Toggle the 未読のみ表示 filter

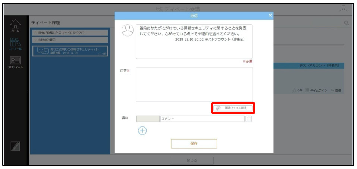click(x=70, y=40)
